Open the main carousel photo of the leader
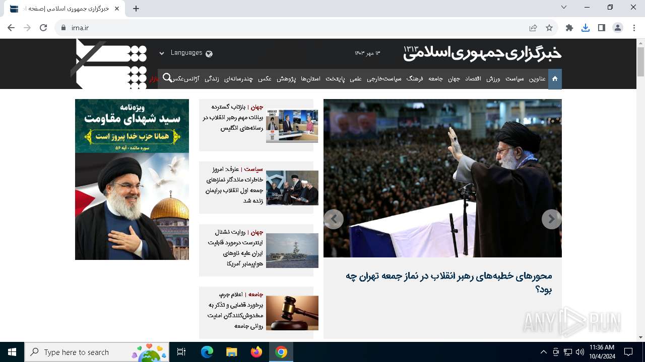 click(x=442, y=178)
